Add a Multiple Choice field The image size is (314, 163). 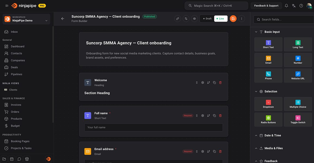click(x=298, y=104)
